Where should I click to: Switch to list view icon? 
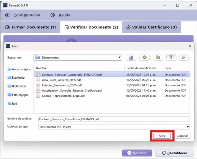[171, 58]
